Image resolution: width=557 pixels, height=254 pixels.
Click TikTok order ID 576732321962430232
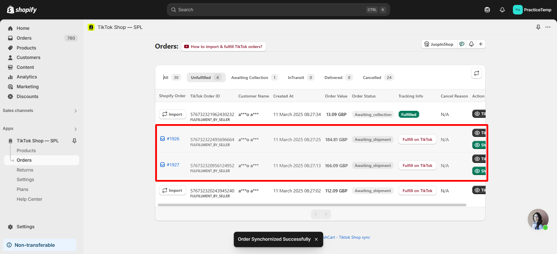[212, 115]
